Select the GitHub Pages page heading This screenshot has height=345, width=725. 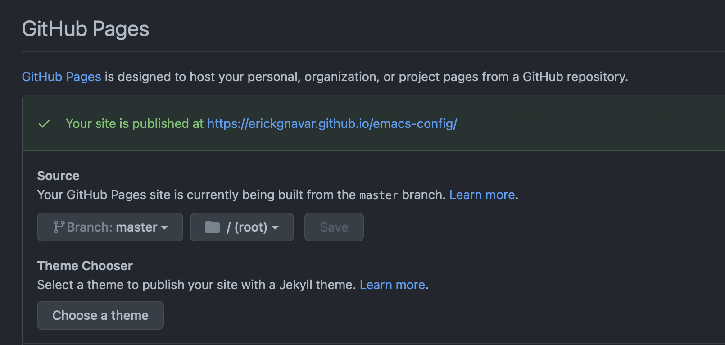click(86, 29)
